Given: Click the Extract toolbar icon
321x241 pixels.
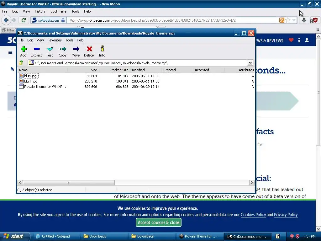Looking at the screenshot, I should [x=36, y=51].
